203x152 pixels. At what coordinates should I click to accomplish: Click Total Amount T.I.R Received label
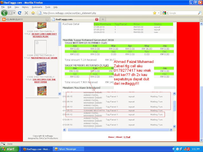pos(81,60)
